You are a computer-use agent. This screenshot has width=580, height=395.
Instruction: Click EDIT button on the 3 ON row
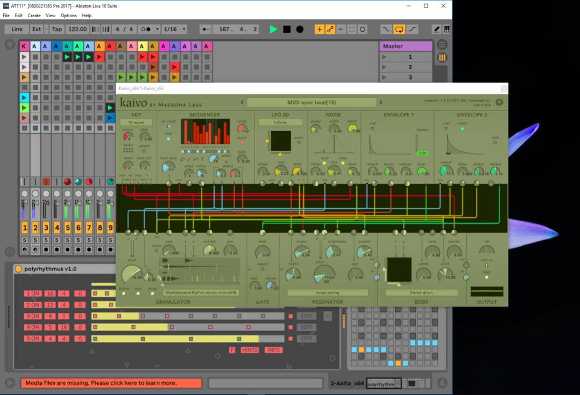306,316
